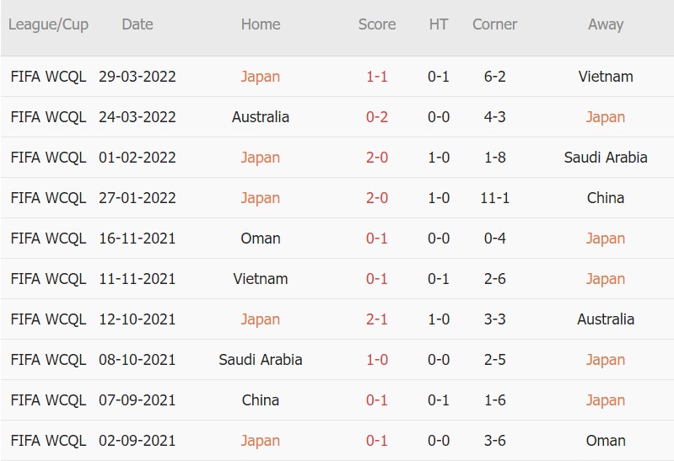Image resolution: width=674 pixels, height=461 pixels.
Task: Open Australia as the home team
Action: click(261, 117)
